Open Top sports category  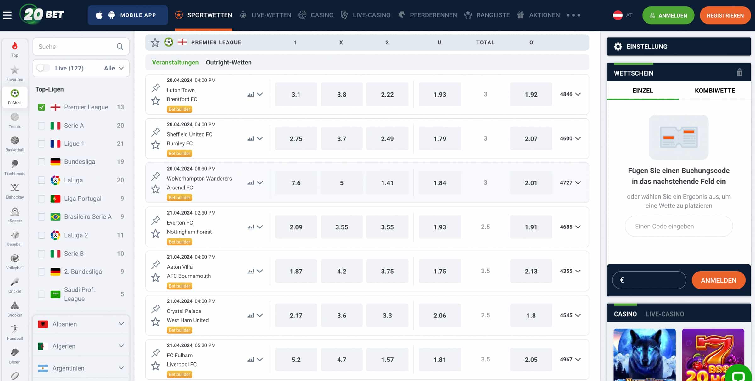[15, 49]
